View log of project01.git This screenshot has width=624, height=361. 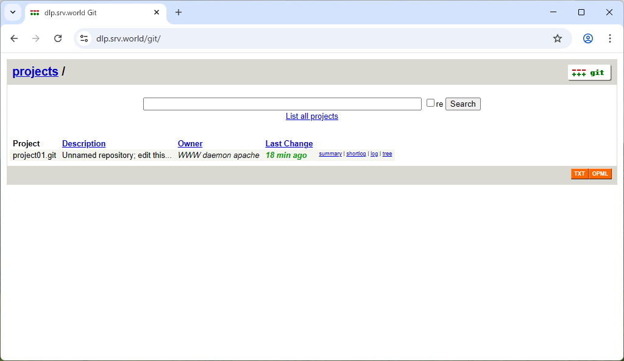click(x=374, y=154)
